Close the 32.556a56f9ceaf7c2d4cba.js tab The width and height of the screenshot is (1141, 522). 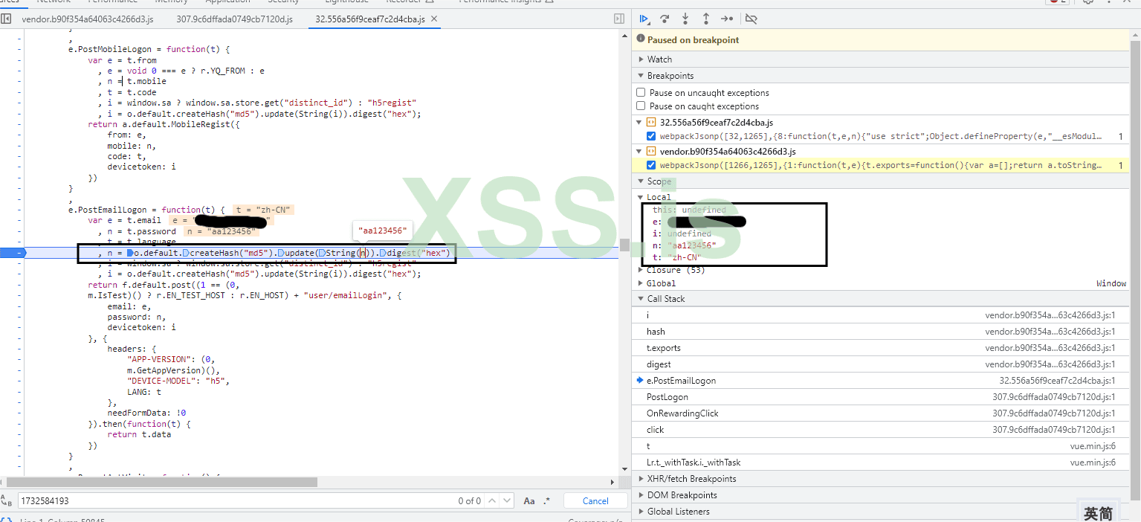tap(434, 19)
